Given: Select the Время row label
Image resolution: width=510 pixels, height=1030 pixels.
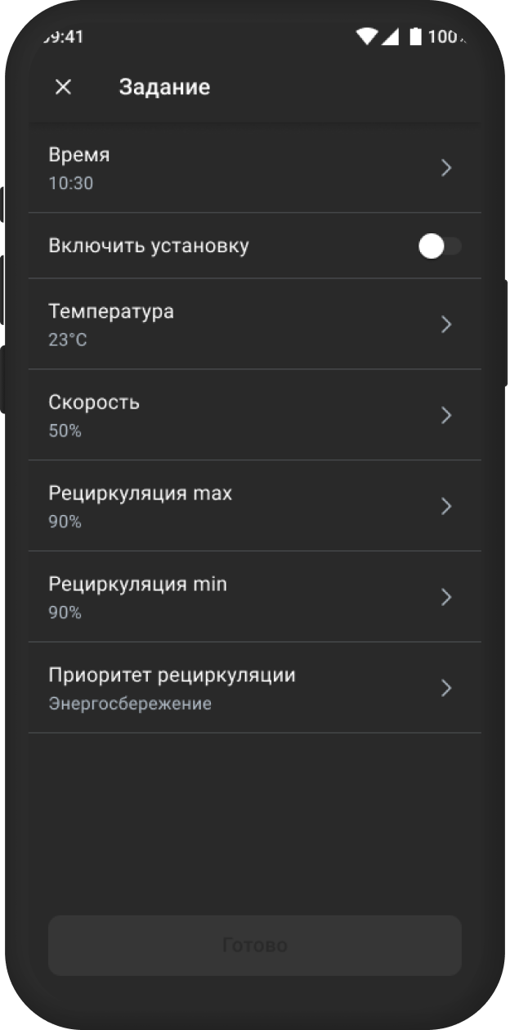Looking at the screenshot, I should pos(79,155).
